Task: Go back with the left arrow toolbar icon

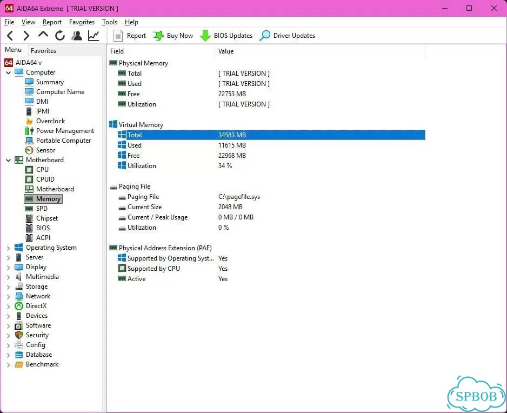Action: click(10, 36)
